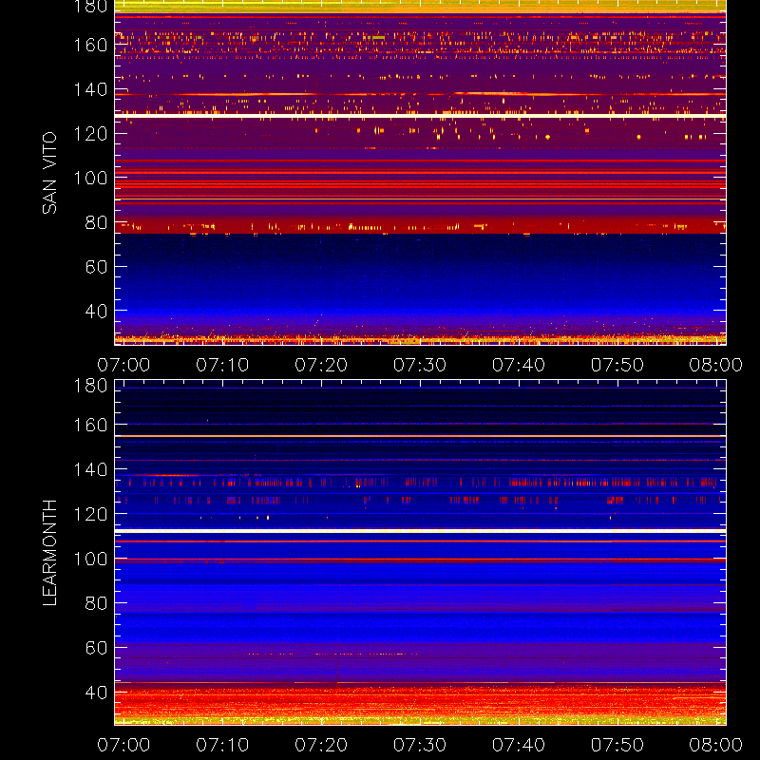
Task: Click 07:40 time label below LEARMONTH plot
Action: tap(519, 745)
